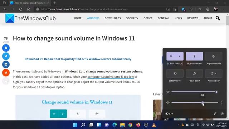Open Favorites list icon
This screenshot has width=229, height=129.
[x=200, y=9]
